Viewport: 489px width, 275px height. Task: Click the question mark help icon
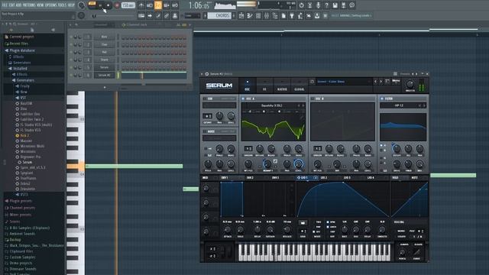click(326, 5)
